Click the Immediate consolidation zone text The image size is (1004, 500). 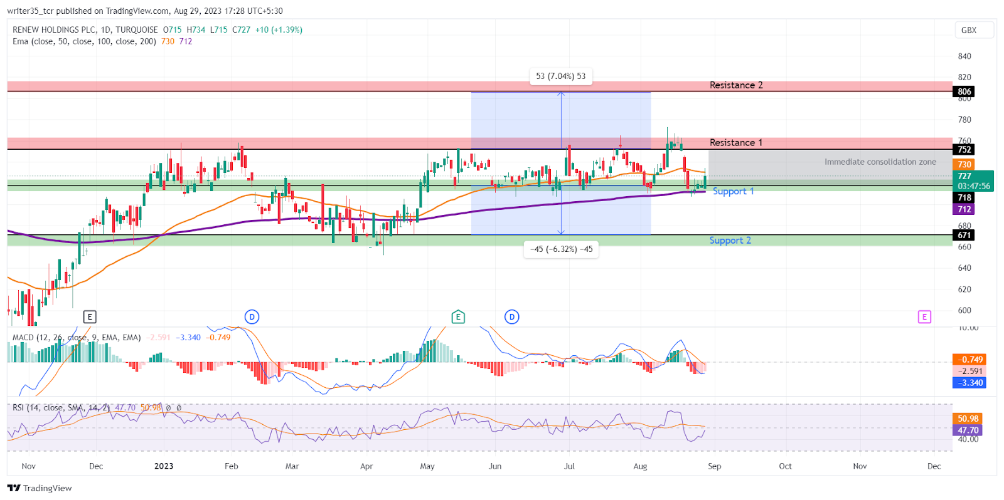[880, 162]
